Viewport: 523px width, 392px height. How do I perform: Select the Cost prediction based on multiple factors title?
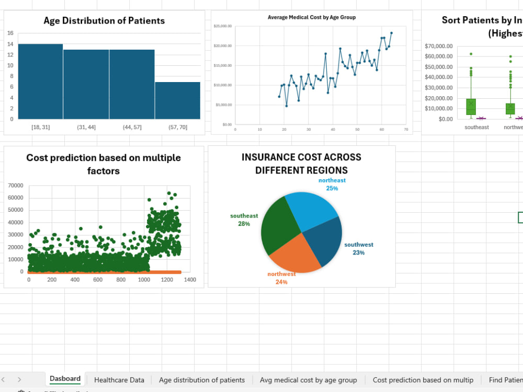104,164
